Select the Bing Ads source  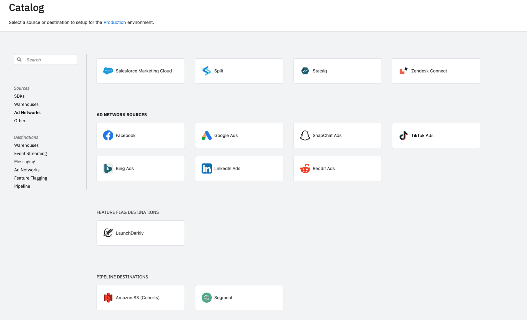pos(140,168)
